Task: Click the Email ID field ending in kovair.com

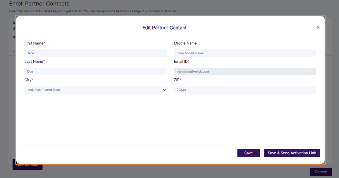Action: [x=245, y=71]
